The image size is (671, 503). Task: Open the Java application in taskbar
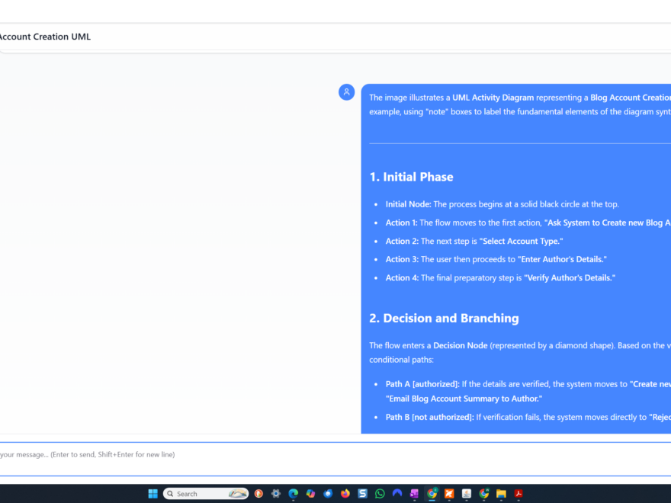point(467,494)
